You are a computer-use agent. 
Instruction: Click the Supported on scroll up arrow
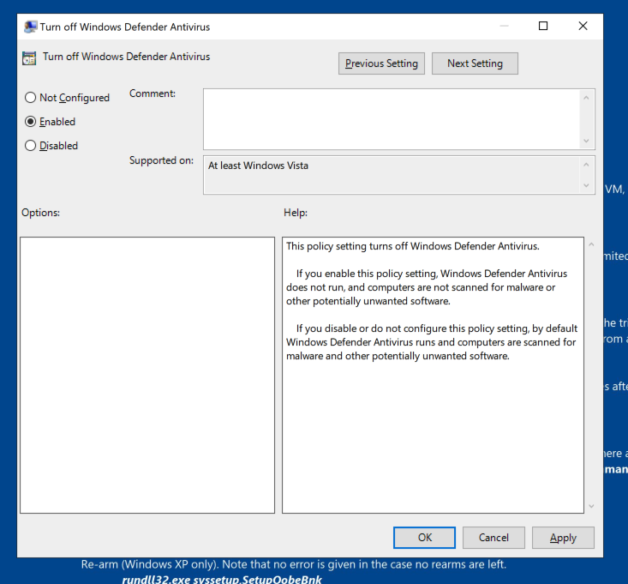point(586,165)
